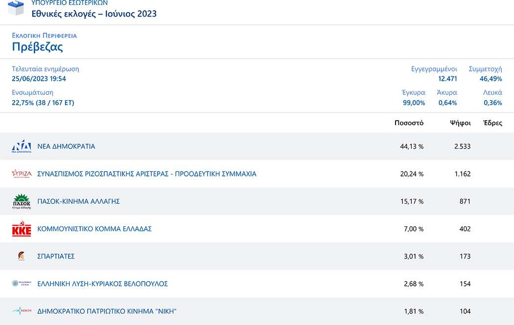
Task: Click the ΝΙΚΗ party logo
Action: (22, 311)
